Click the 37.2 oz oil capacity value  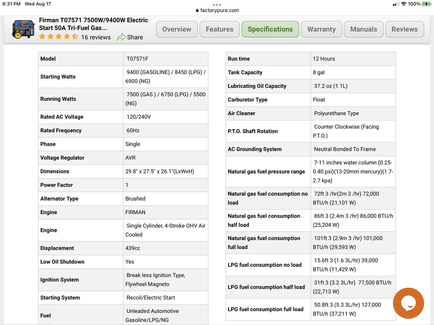point(330,86)
